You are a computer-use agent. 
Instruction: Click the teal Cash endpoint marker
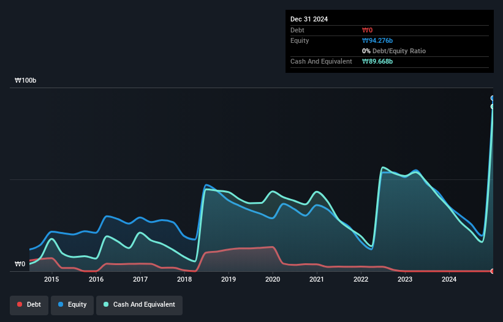[493, 107]
